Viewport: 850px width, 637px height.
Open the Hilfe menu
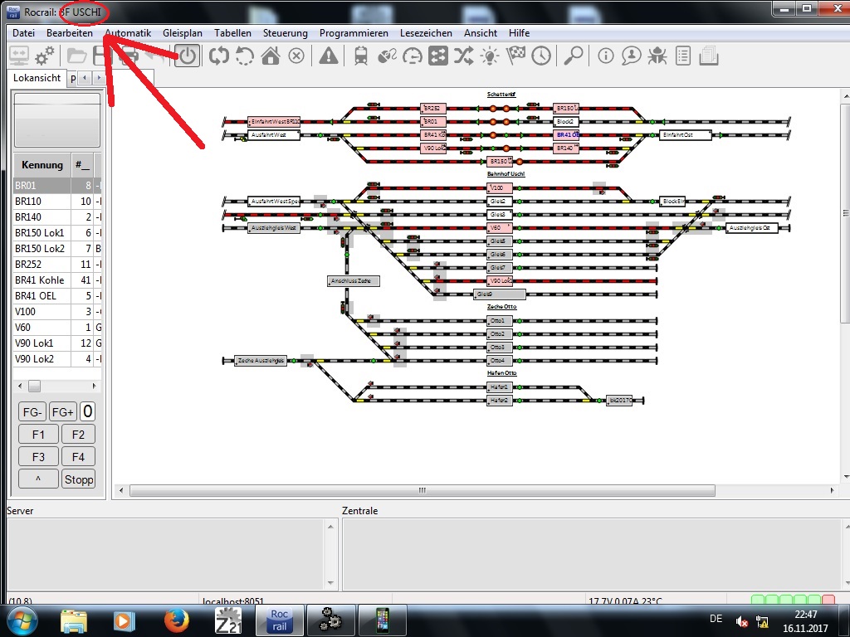pos(519,33)
